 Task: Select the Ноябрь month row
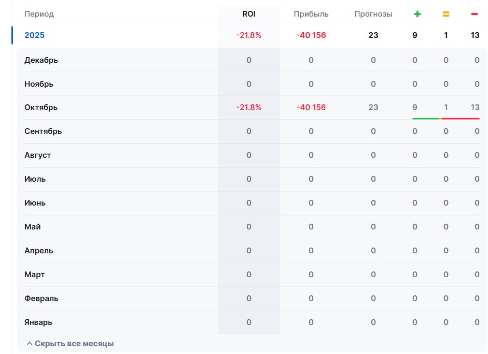(39, 84)
